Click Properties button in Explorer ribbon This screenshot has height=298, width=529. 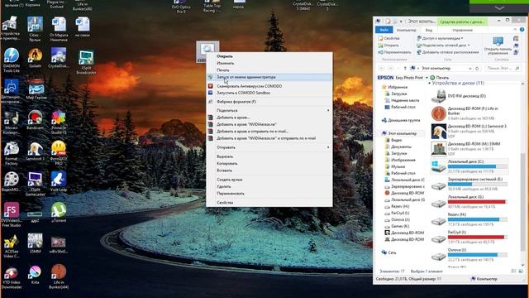389,39
